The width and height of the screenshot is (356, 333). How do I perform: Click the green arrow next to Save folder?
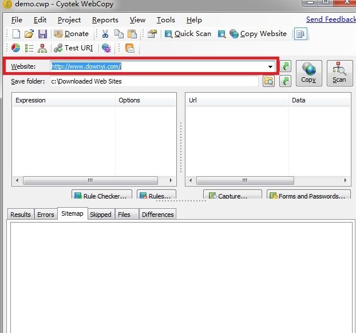click(x=286, y=81)
